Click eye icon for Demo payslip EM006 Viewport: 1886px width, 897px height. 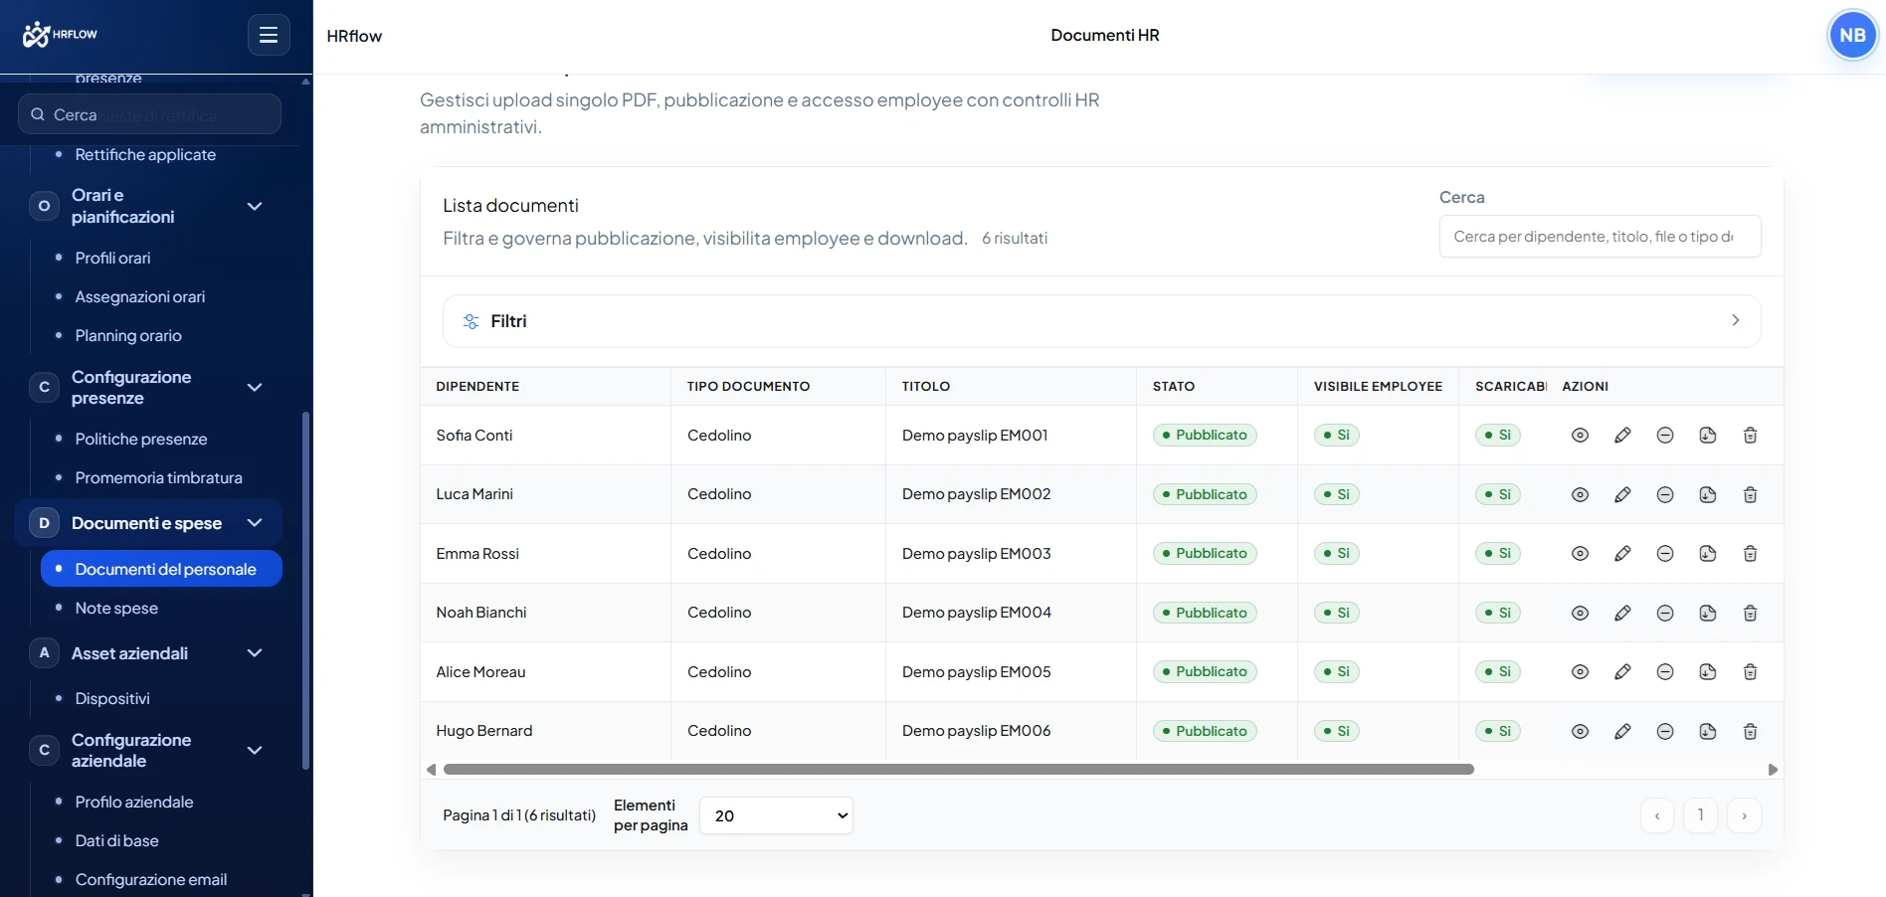(1580, 732)
